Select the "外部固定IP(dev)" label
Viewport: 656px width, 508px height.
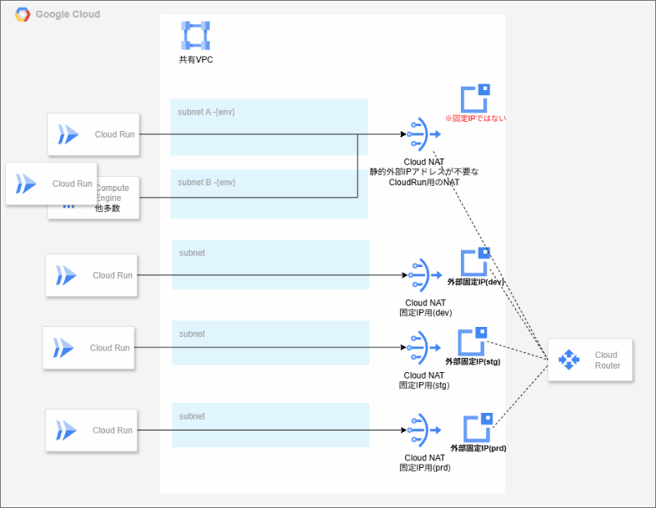click(476, 282)
